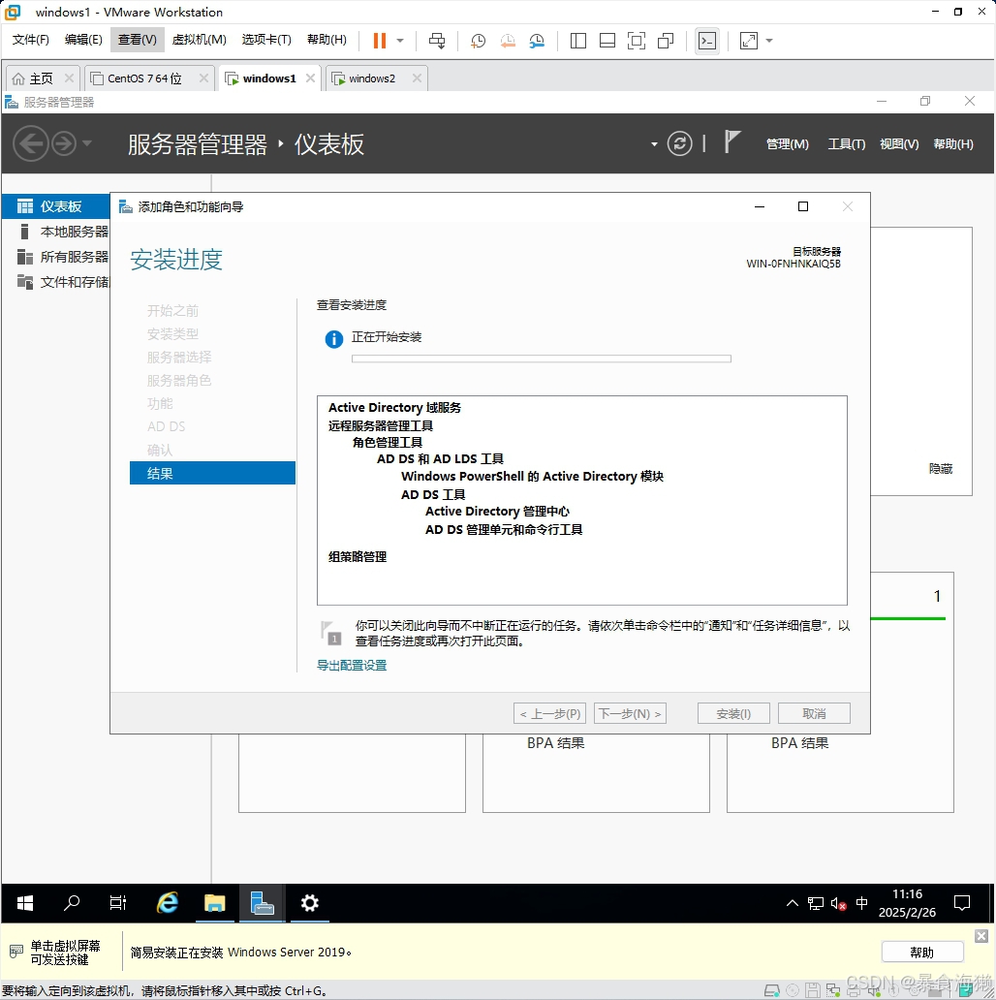This screenshot has width=996, height=1000.
Task: Select 文件和存储 in the sidebar
Action: click(55, 282)
